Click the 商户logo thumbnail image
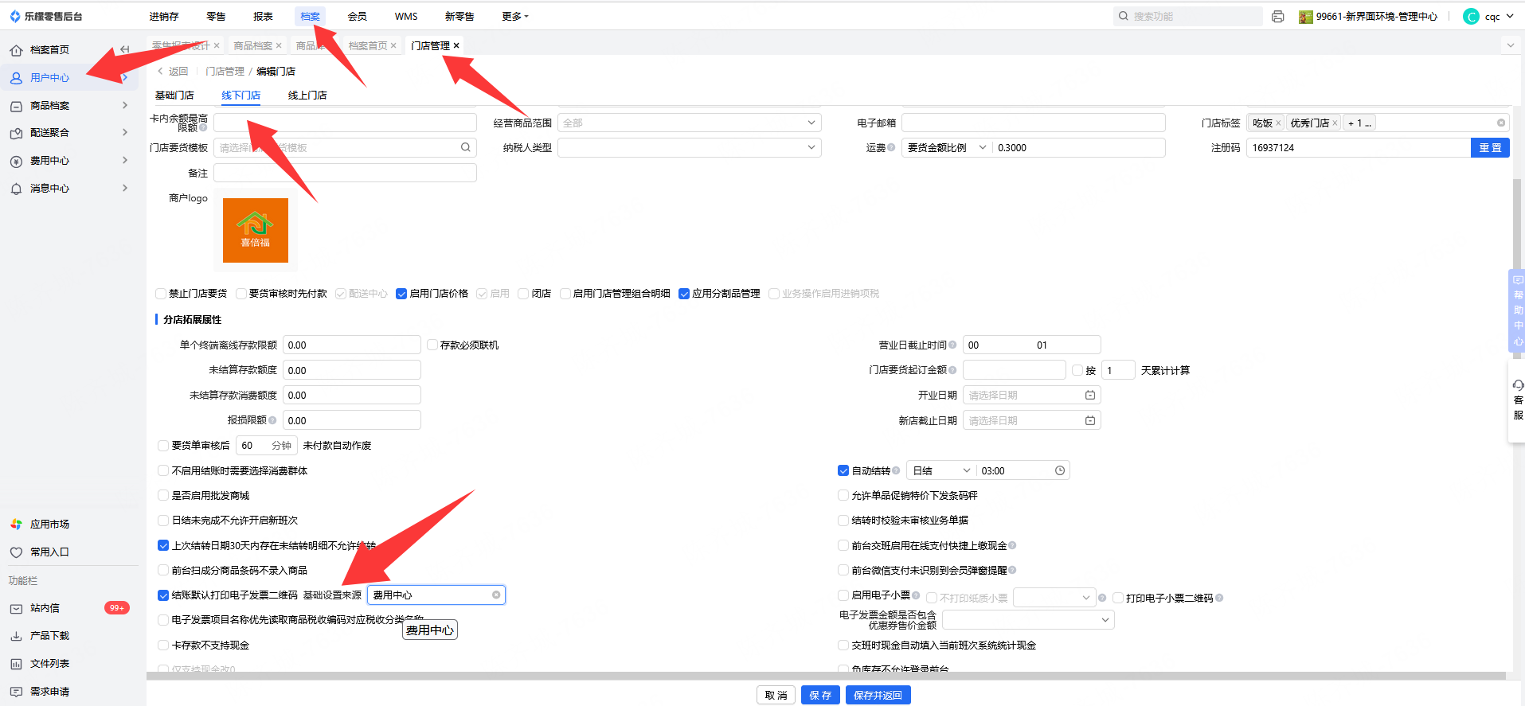Screen dimensions: 1525x706 (x=256, y=230)
